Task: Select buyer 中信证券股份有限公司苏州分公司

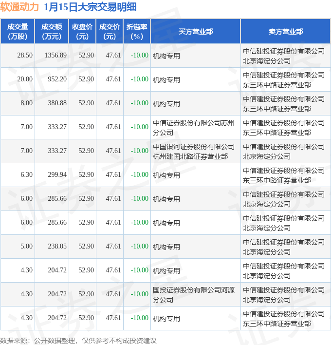Action: click(194, 128)
